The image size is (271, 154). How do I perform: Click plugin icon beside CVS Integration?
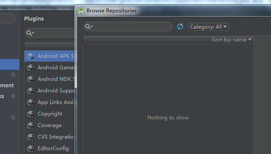coord(30,137)
